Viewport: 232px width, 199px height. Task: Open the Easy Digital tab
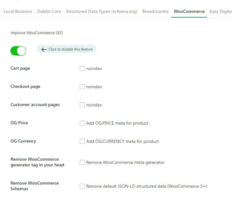pyautogui.click(x=221, y=11)
